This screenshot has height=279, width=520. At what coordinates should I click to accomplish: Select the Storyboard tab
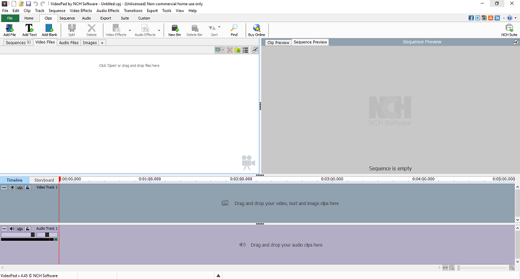(44, 180)
